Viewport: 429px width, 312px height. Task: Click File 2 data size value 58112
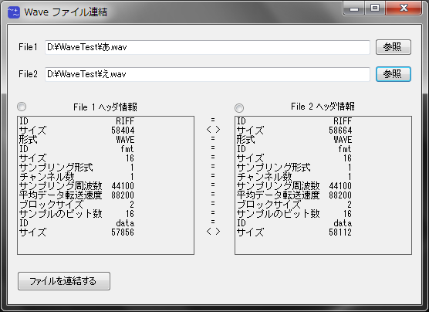click(x=340, y=232)
